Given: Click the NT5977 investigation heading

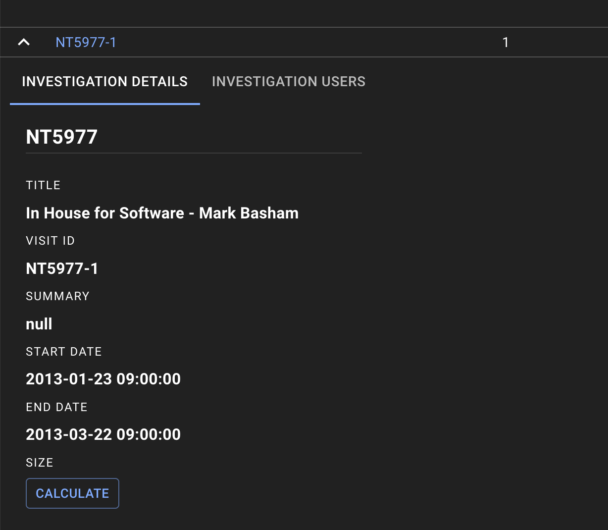Looking at the screenshot, I should pos(61,137).
